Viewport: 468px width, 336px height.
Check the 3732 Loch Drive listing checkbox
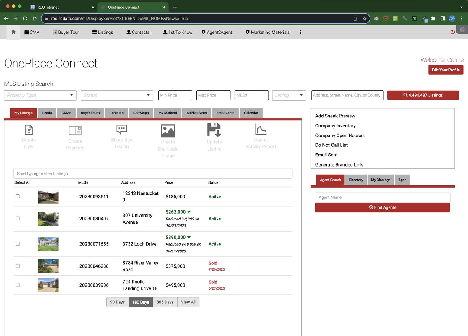coord(17,244)
